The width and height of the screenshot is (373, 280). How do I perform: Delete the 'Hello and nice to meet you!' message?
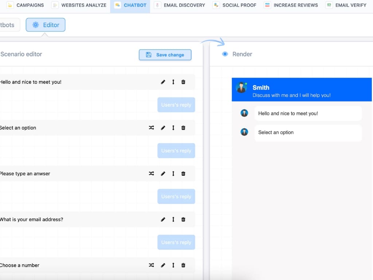[183, 82]
